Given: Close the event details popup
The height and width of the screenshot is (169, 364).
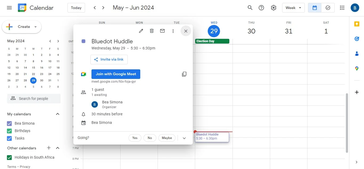Looking at the screenshot, I should (x=186, y=31).
